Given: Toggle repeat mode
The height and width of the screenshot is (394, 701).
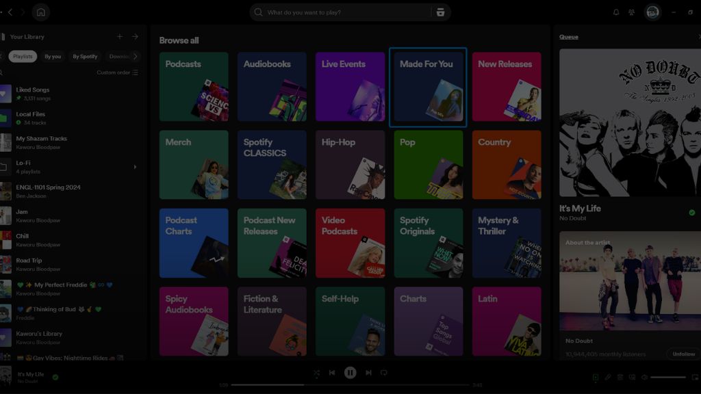Looking at the screenshot, I should point(384,373).
